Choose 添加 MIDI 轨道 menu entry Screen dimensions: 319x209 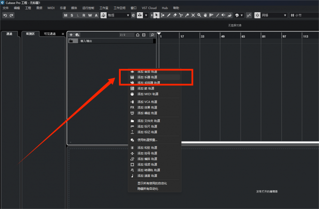(155, 94)
